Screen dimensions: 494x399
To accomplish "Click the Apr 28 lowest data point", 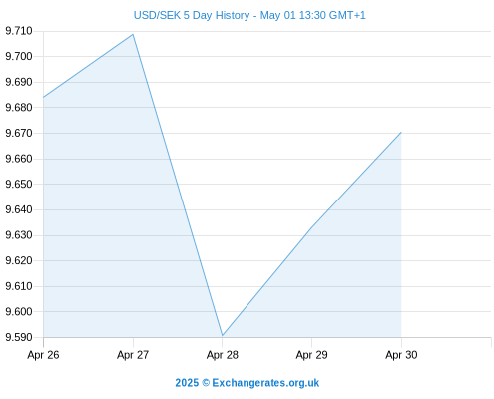I will click(x=223, y=335).
